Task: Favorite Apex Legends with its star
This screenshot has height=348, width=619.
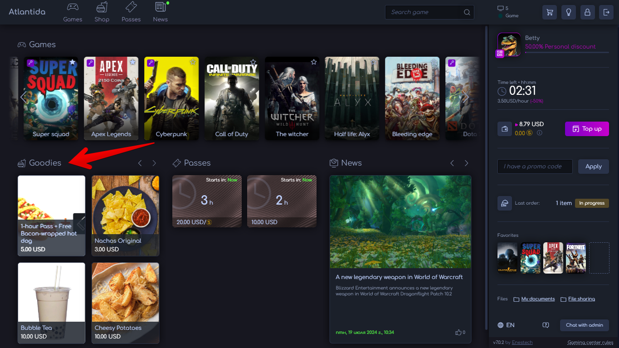Action: pos(132,62)
